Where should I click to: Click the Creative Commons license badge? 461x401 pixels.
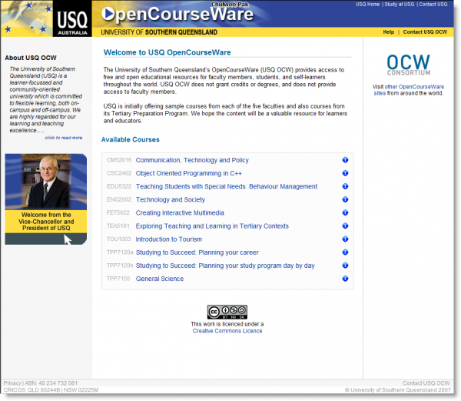[227, 312]
